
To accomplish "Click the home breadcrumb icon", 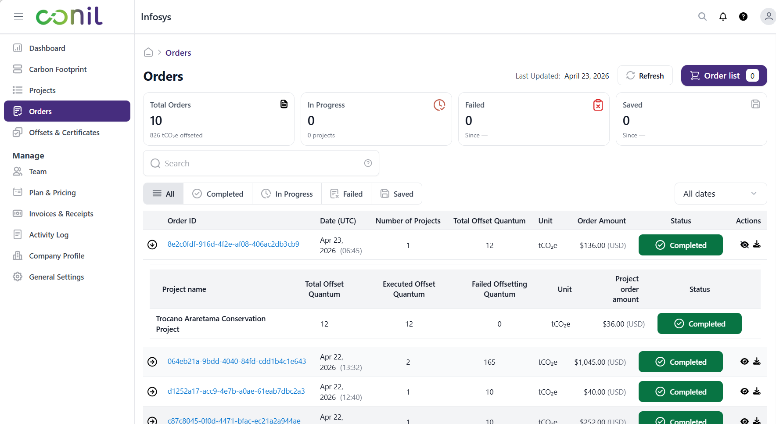I will pos(148,52).
